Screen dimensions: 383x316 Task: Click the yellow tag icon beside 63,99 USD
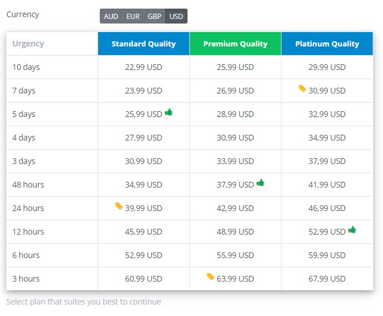coord(210,276)
